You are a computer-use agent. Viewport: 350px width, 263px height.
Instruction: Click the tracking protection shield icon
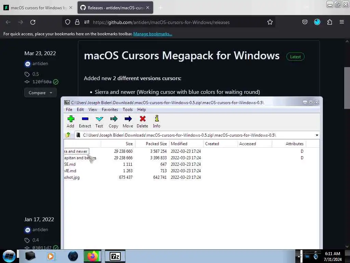(68, 22)
